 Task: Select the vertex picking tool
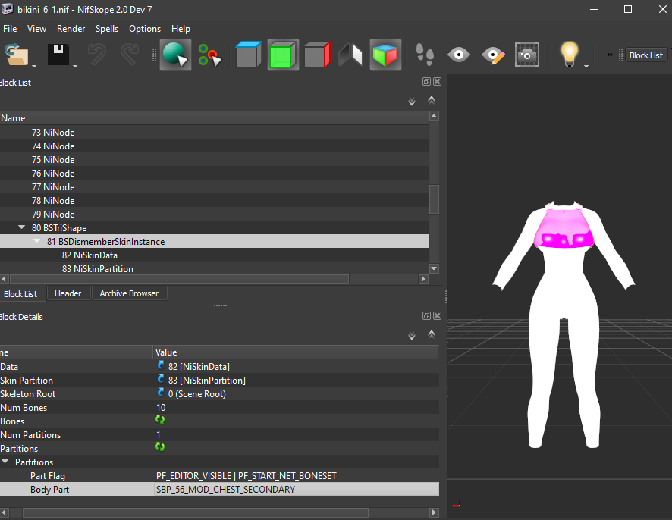click(x=209, y=55)
